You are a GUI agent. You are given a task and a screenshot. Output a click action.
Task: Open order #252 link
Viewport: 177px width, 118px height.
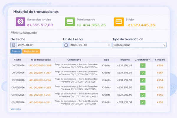160,95
